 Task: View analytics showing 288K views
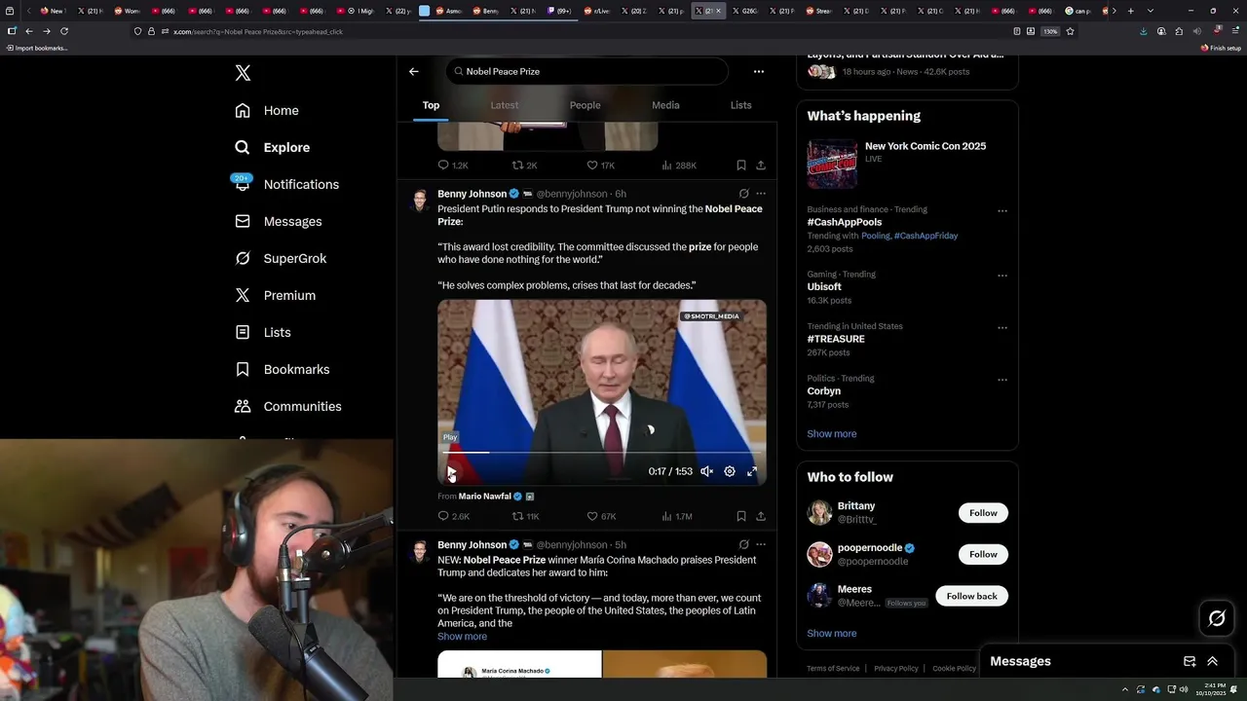tap(679, 166)
